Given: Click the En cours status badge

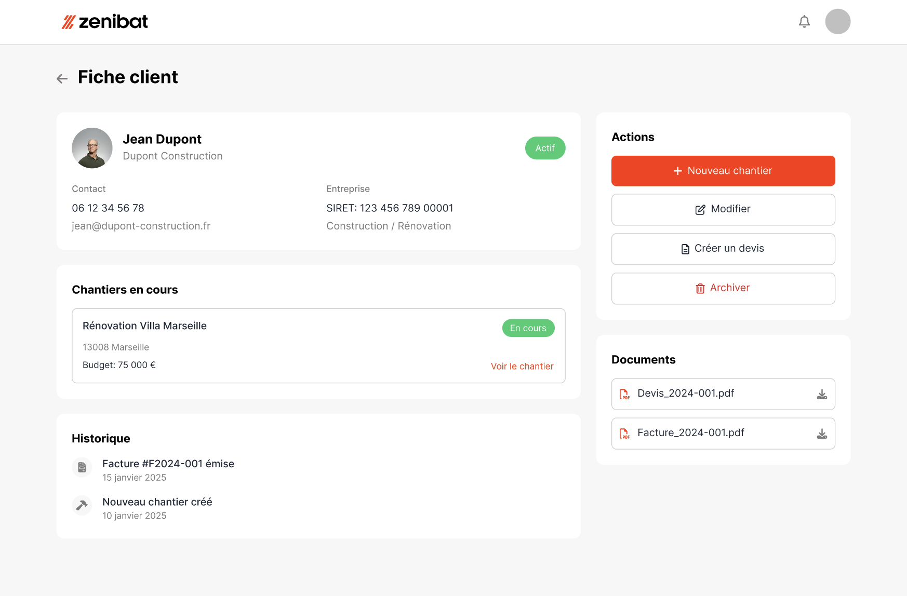Looking at the screenshot, I should pyautogui.click(x=528, y=328).
